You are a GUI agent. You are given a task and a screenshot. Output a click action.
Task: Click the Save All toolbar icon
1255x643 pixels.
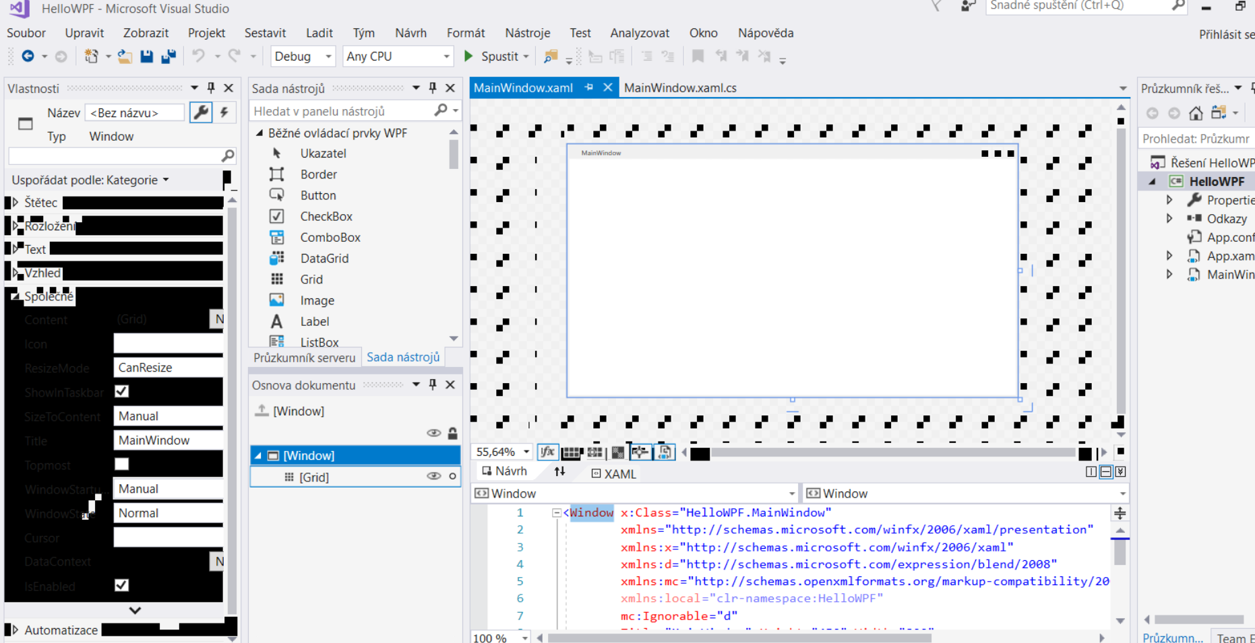(169, 57)
